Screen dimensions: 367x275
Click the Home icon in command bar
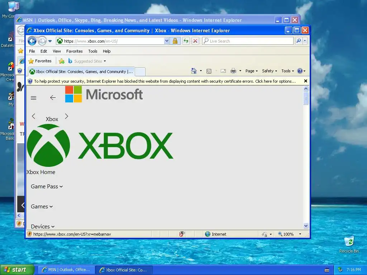194,71
